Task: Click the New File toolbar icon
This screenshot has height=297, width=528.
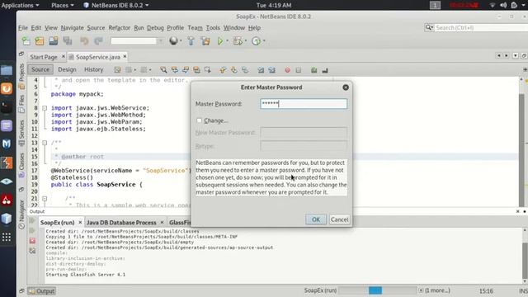Action: (x=26, y=41)
